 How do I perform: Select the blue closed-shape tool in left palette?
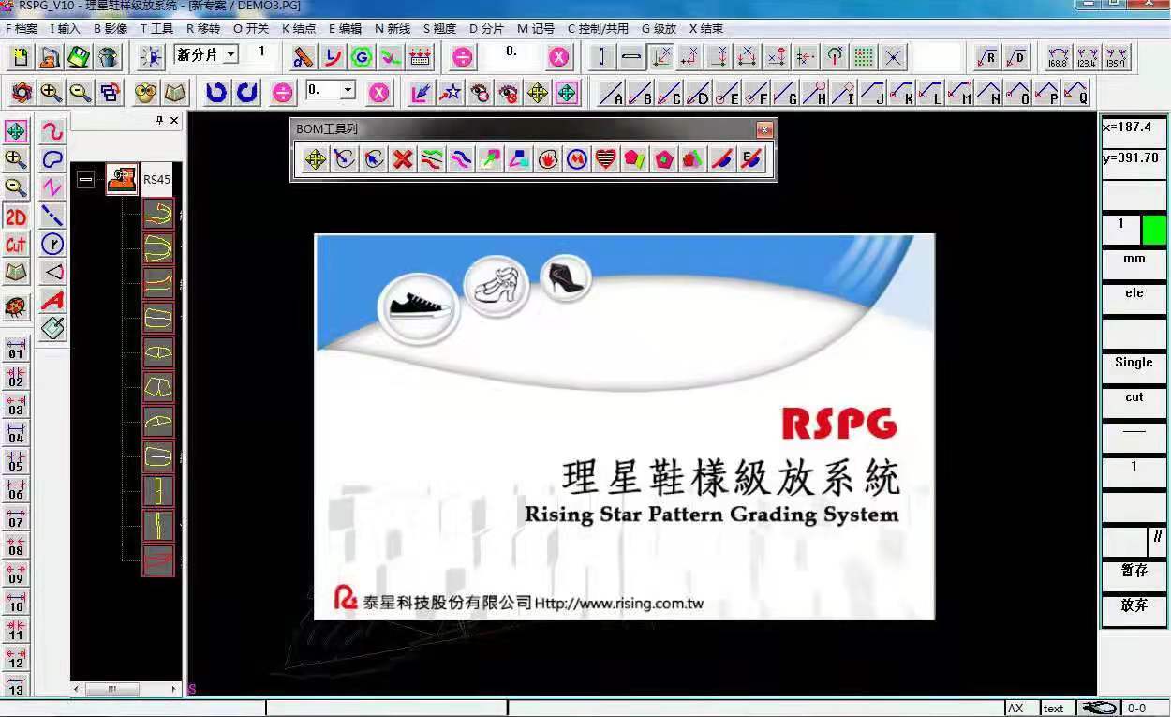click(x=52, y=159)
